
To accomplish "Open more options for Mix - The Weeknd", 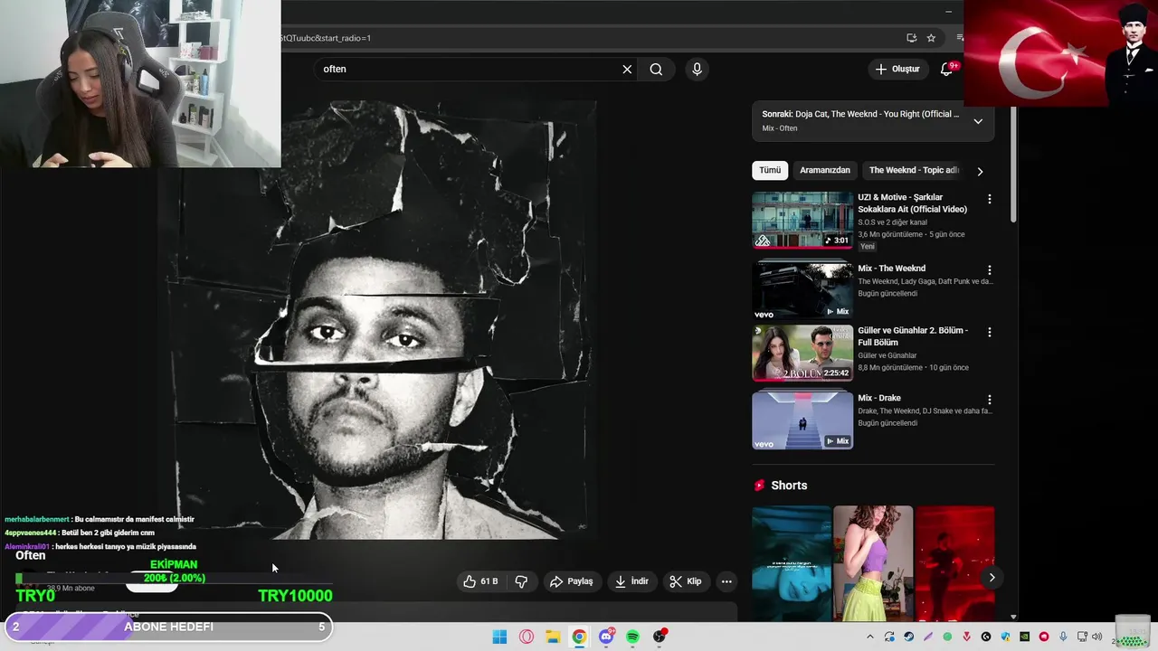I will tap(989, 270).
